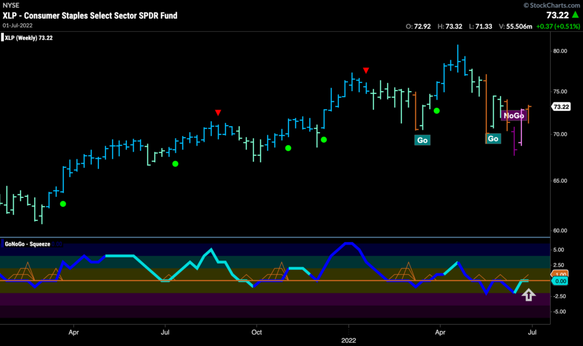Click the red down-triangle above the January 2022 bars

[x=366, y=71]
